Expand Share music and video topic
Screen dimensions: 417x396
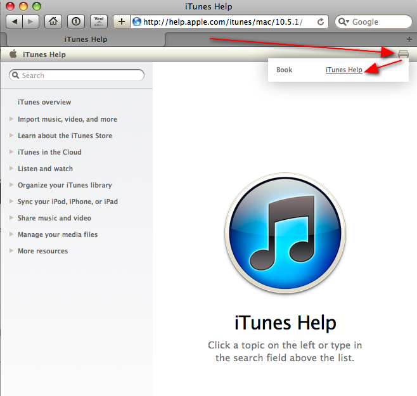(11, 218)
